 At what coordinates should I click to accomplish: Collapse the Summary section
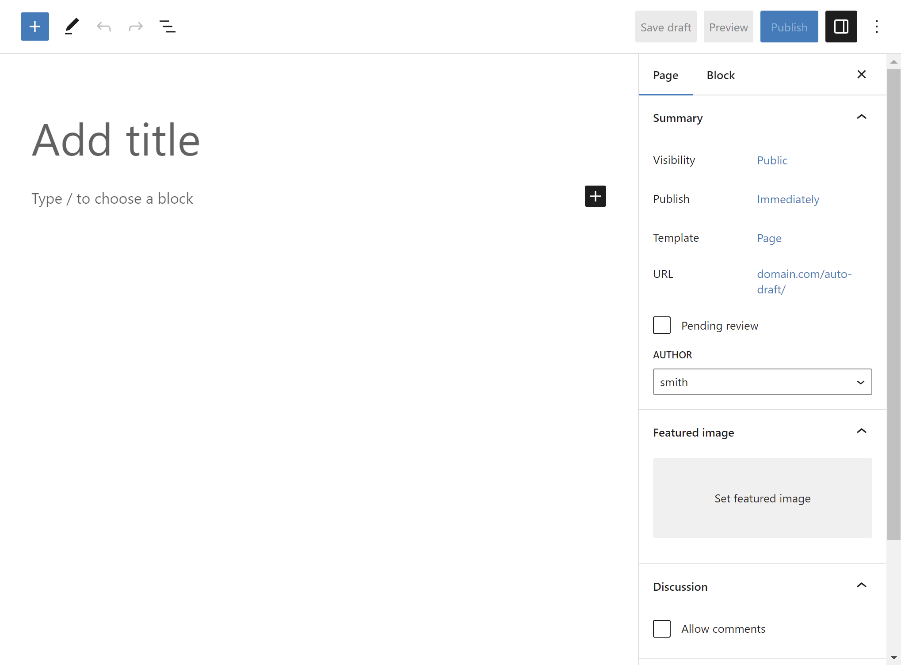[x=861, y=117]
